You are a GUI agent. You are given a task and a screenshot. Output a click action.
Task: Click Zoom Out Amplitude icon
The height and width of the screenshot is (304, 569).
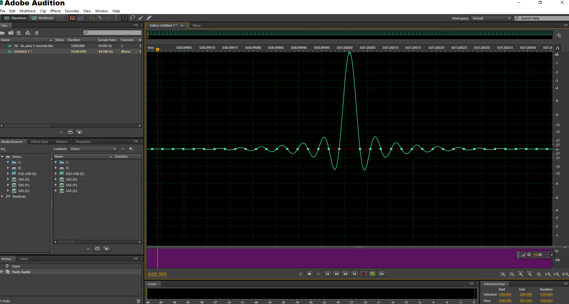click(512, 274)
